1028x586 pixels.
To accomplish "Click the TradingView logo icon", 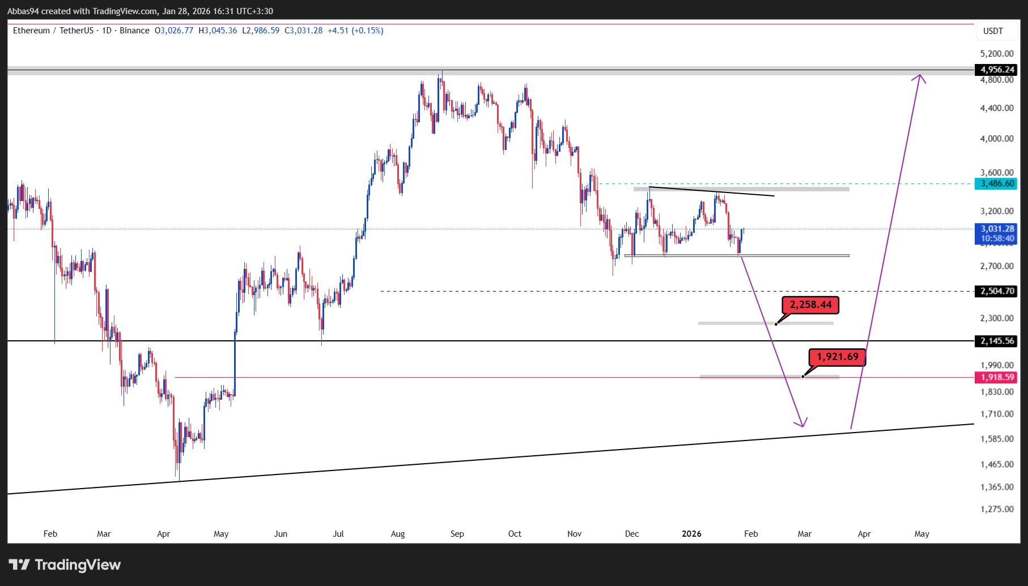I will (19, 564).
